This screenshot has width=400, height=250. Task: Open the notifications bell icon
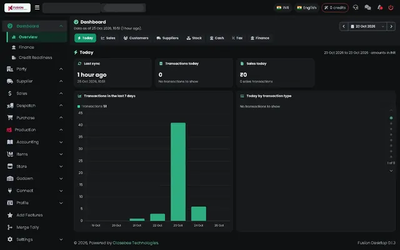coord(379,7)
